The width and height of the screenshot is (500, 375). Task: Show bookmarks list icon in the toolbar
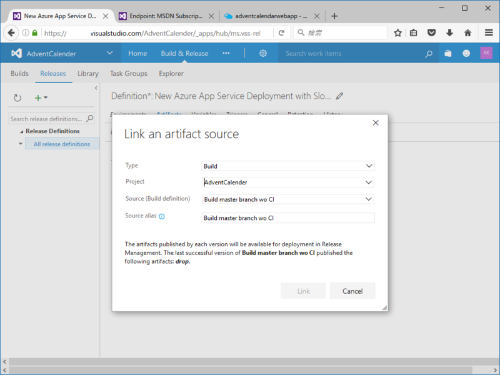click(x=414, y=32)
